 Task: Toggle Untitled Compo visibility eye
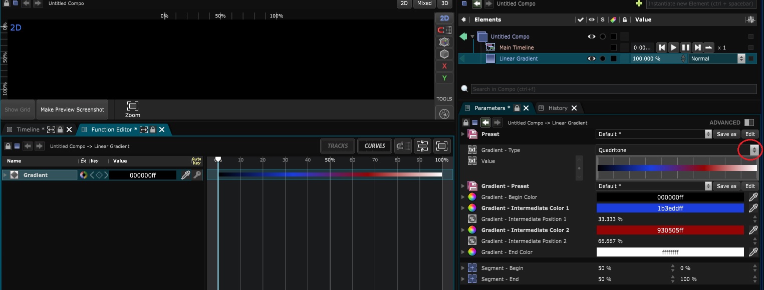[x=592, y=36]
